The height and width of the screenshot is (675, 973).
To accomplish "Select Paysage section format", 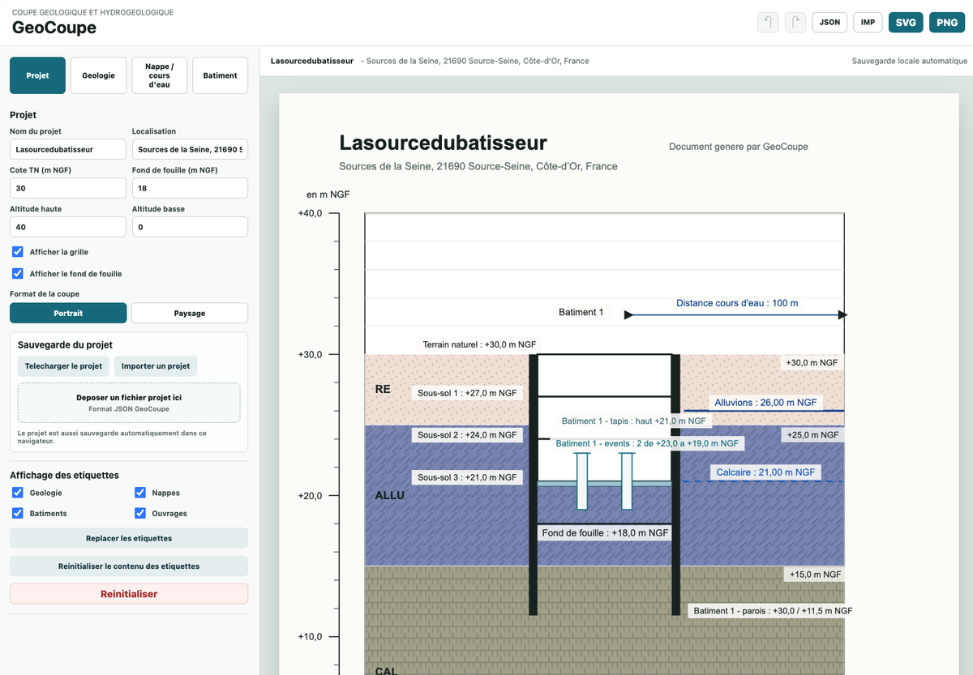I will click(x=190, y=313).
